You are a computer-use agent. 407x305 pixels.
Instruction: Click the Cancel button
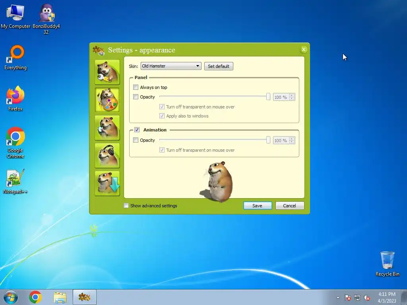(290, 206)
